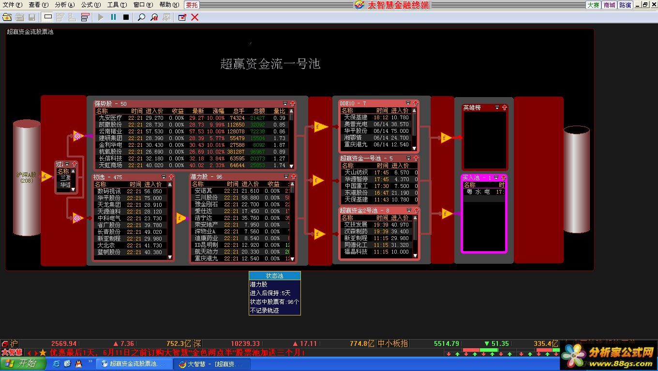658x371 pixels.
Task: Click the red up arrow on 初选 panel
Action: (x=171, y=177)
